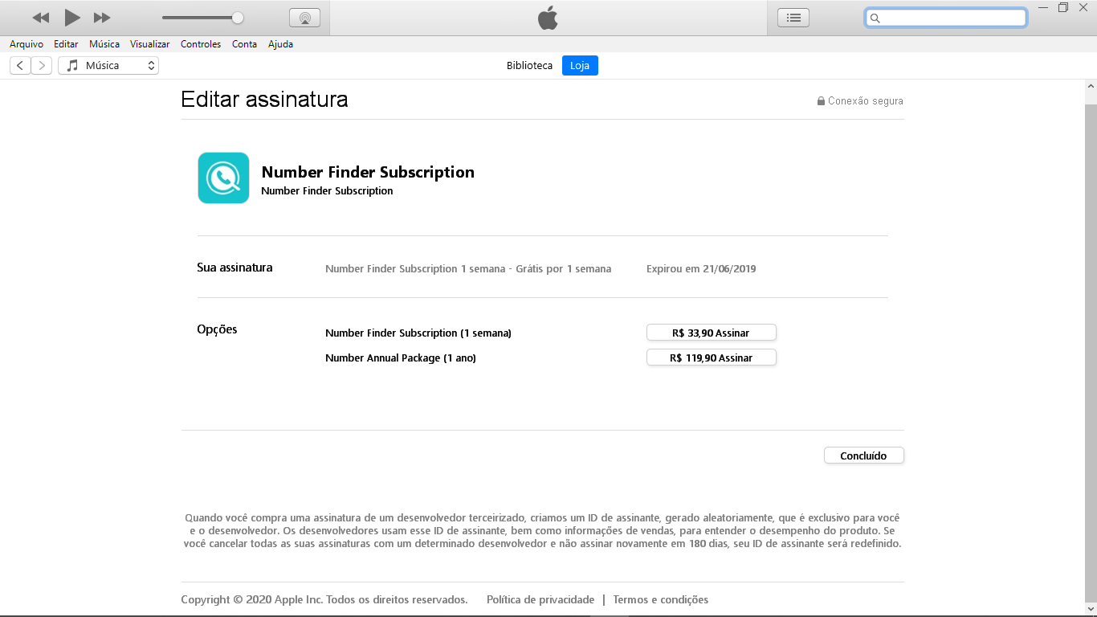
Task: Click the Copyright © 2020 Apple Inc. text
Action: tap(324, 599)
